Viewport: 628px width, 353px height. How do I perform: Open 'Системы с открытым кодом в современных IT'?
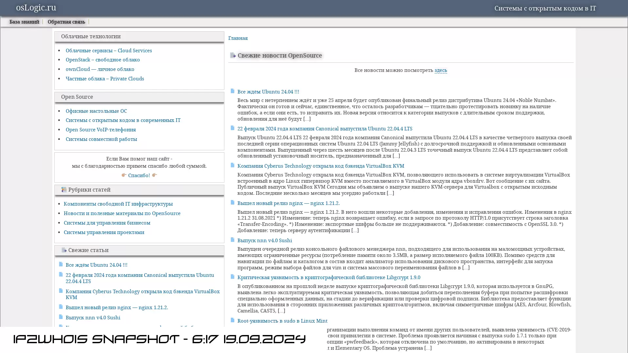tap(123, 120)
